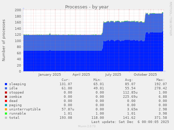174x130 pixels.
Task: Click the paging legend color swatch
Action: tap(6, 105)
